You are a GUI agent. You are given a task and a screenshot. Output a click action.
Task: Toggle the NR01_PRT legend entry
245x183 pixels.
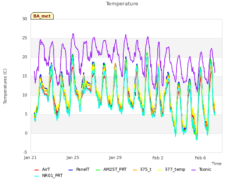pyautogui.click(x=49, y=175)
